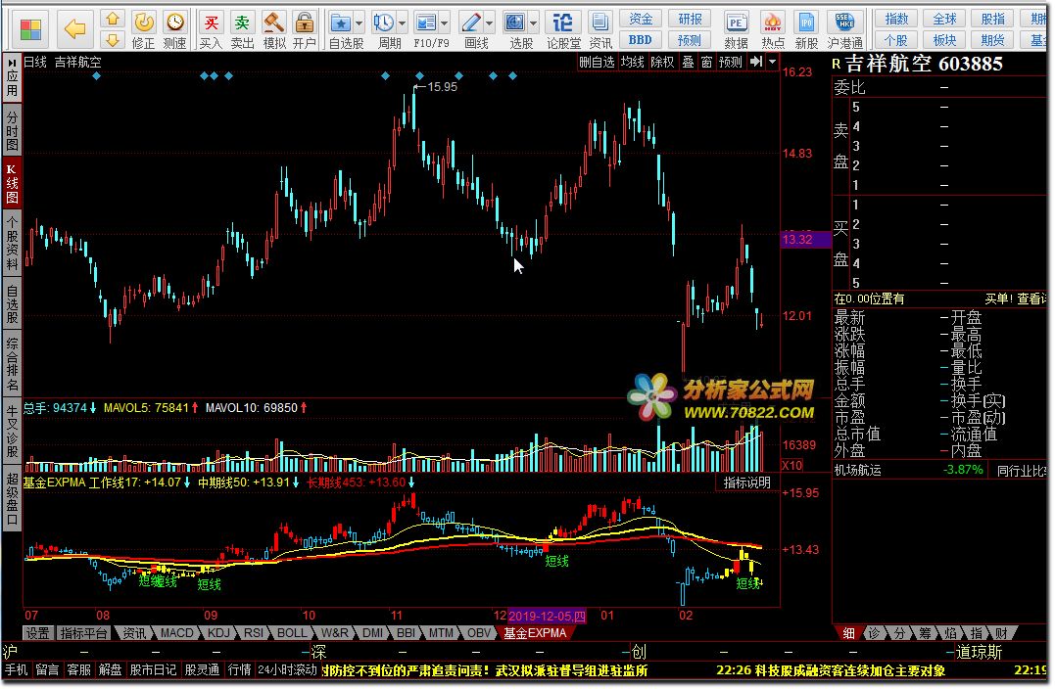This screenshot has height=689, width=1055.
Task: Select the 基金EXPMA indicator tab
Action: (535, 633)
